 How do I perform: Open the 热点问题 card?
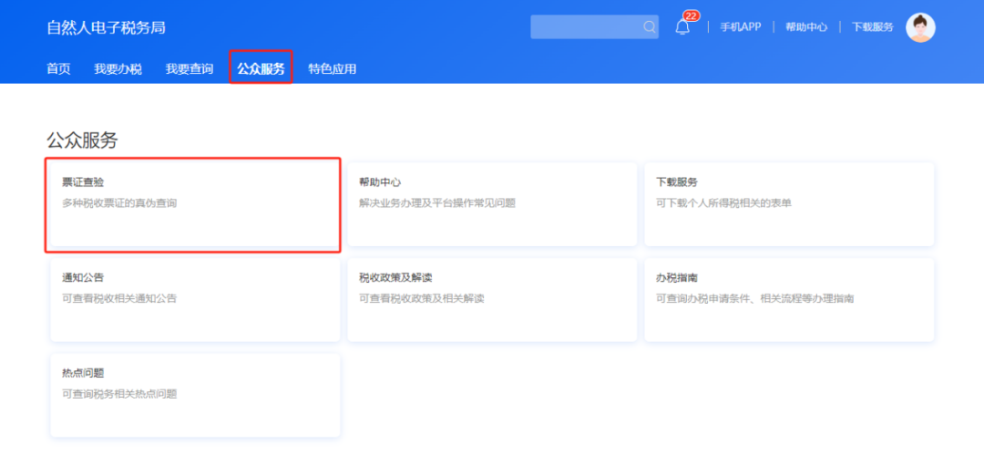pos(195,396)
